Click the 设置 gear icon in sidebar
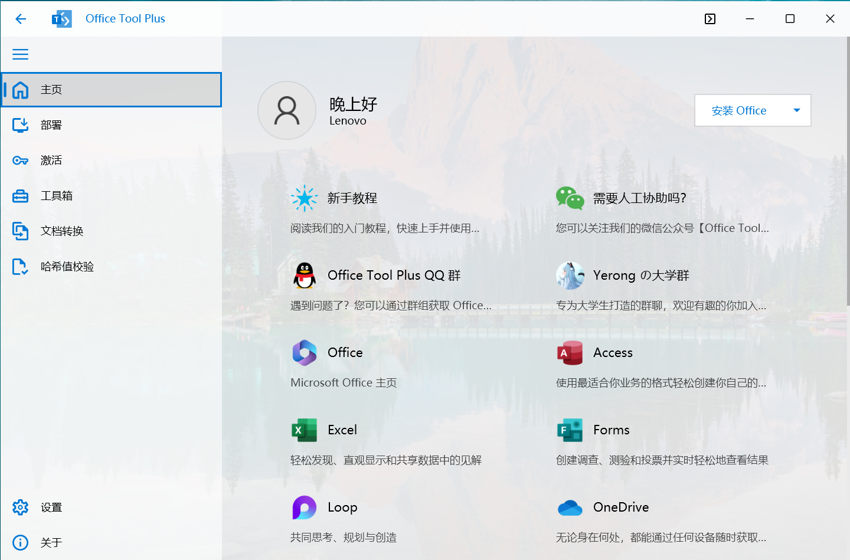Viewport: 850px width, 560px height. 21,507
